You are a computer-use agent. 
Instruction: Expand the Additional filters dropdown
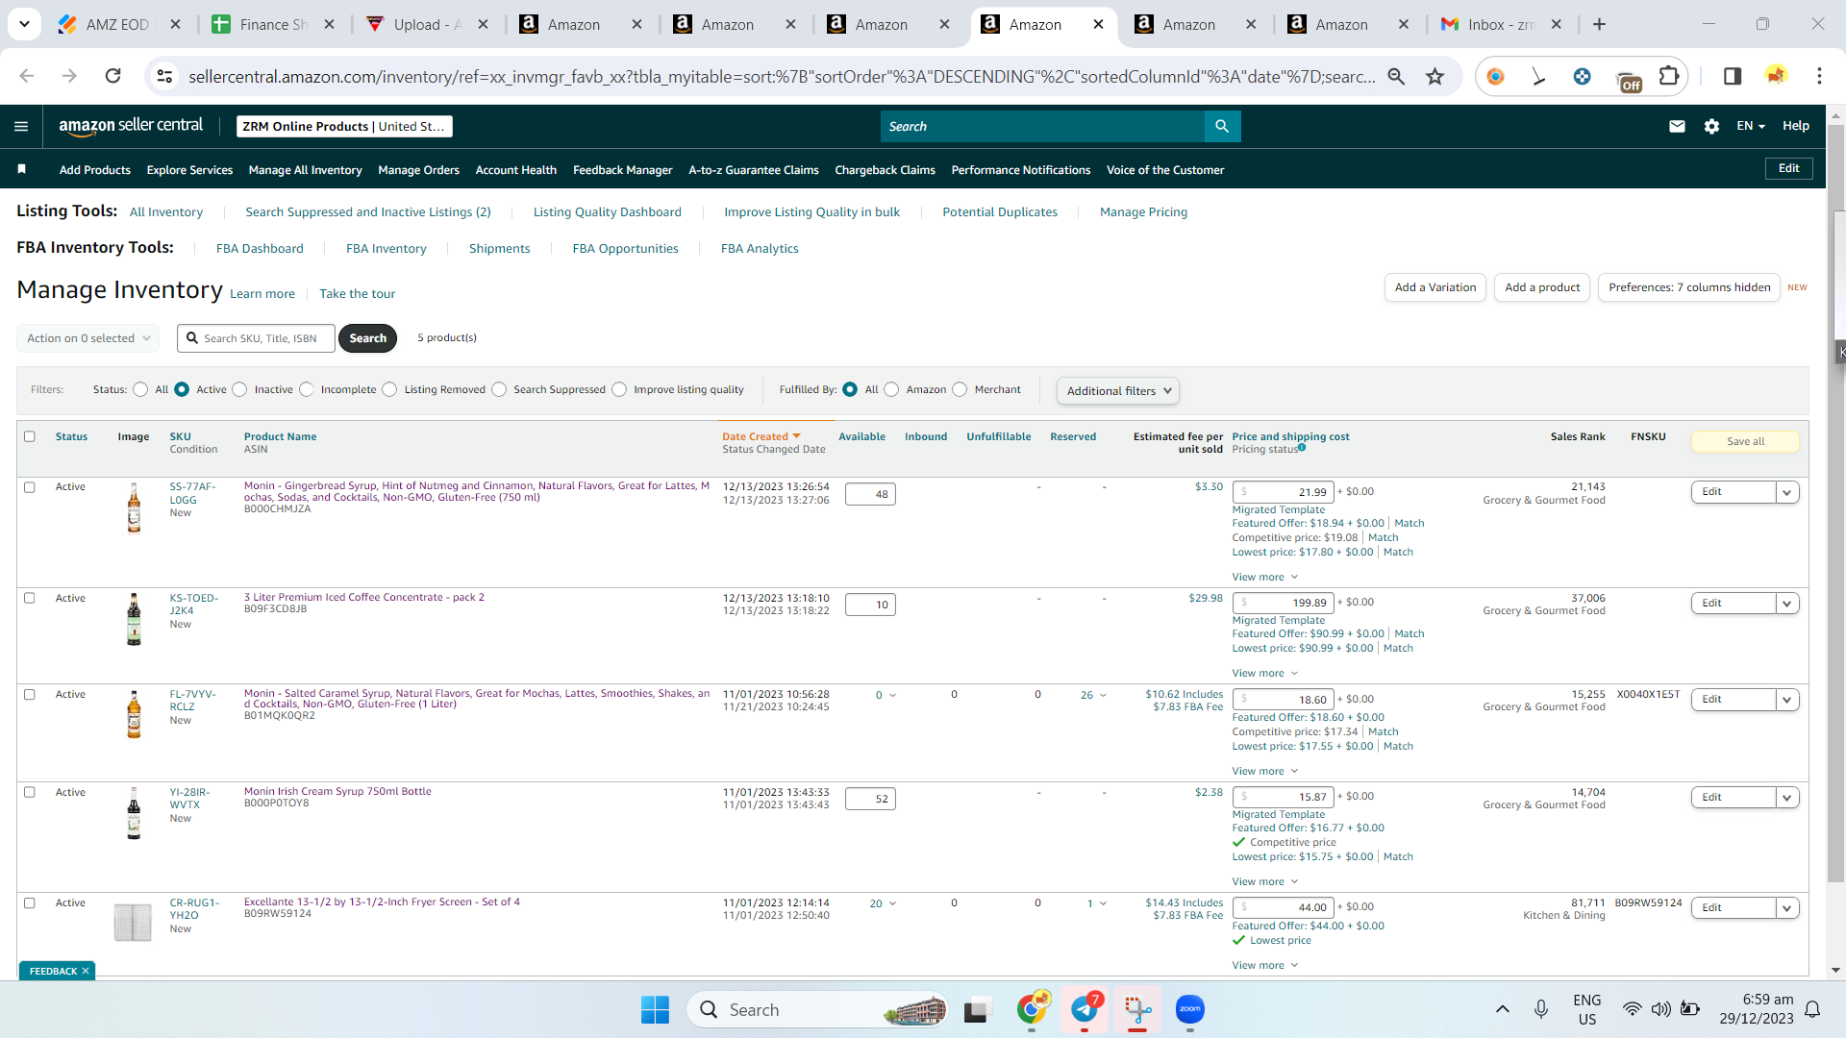(1118, 390)
